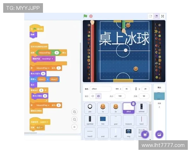
Task: Select the leftWall sprite thumbnail
Action: pos(142,108)
